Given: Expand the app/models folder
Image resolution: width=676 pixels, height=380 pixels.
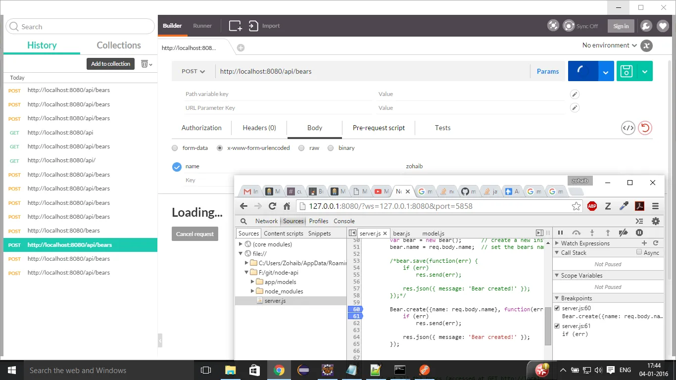Looking at the screenshot, I should 253,282.
